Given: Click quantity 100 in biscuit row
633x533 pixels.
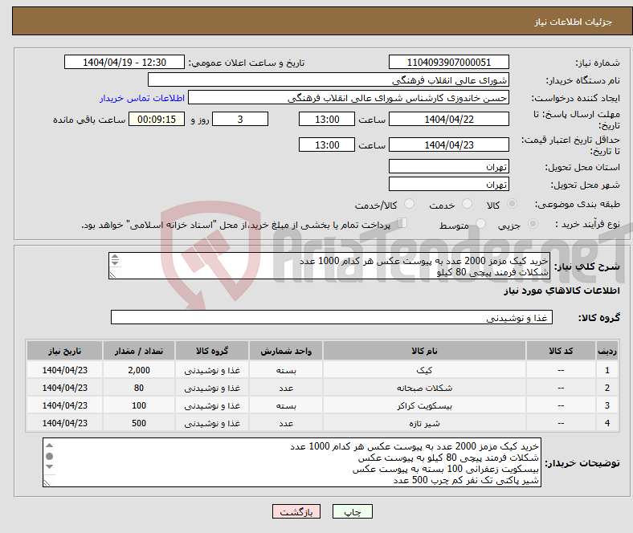Looking at the screenshot, I should tap(139, 405).
